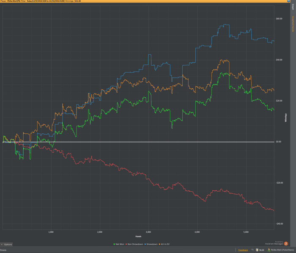Click the $0.00 axis label
This screenshot has width=296, height=253.
coord(278,142)
